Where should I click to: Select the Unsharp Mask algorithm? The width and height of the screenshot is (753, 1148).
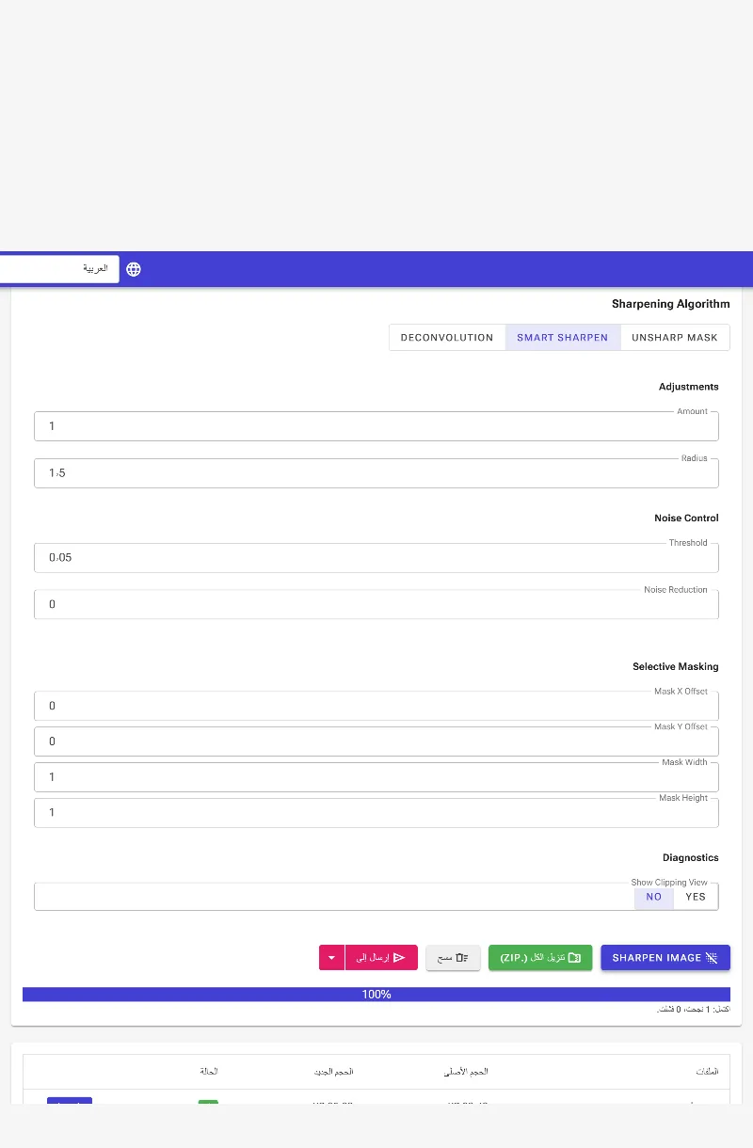675,338
